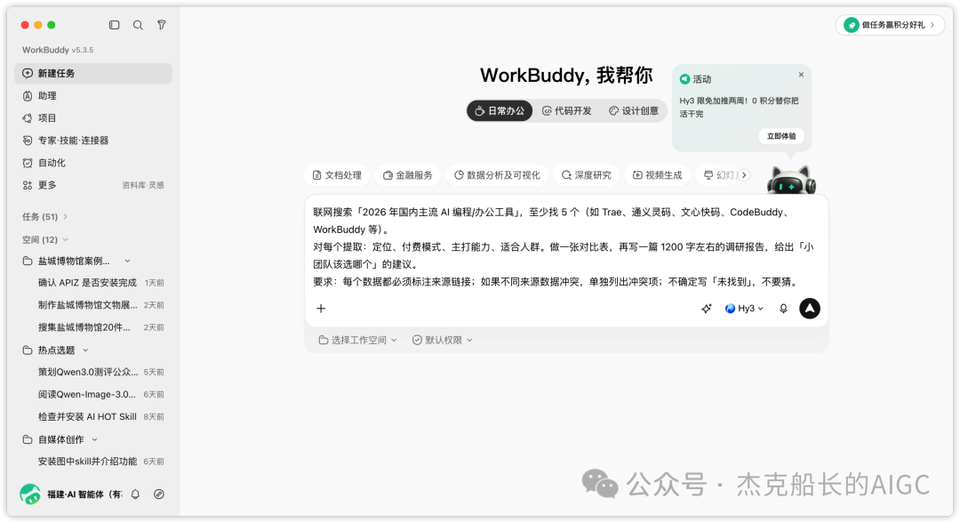Toggle the sidebar panel icon
The image size is (960, 523).
(114, 25)
